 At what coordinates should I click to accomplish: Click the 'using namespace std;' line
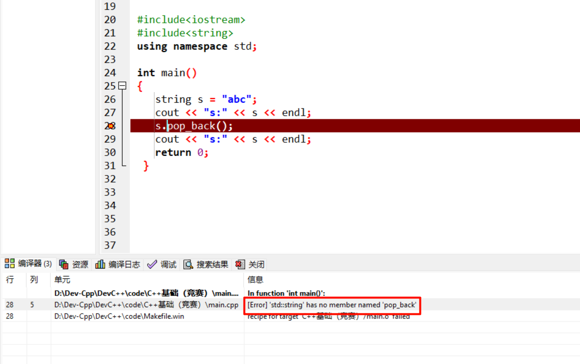pyautogui.click(x=197, y=46)
